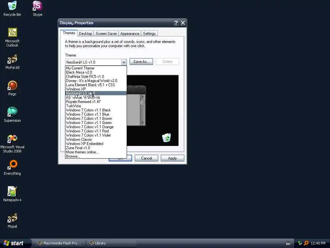
Task: Choose ChaNinja Style RC5 v1.0 theme
Action: [96, 77]
